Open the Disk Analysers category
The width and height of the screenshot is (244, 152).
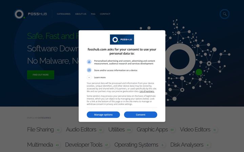pos(187,145)
